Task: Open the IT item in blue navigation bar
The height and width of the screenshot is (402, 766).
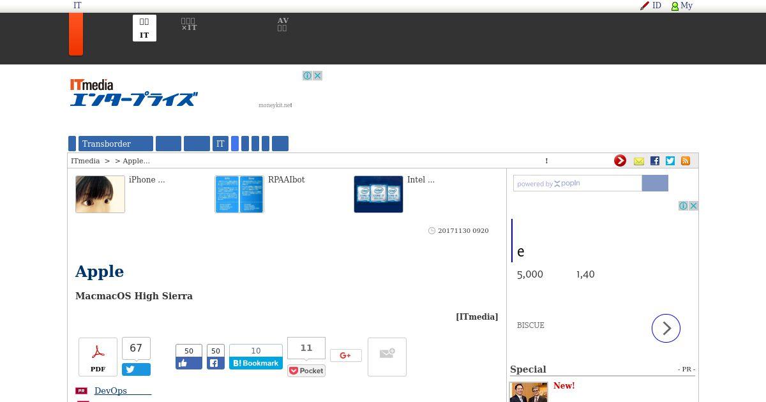Action: click(x=220, y=144)
